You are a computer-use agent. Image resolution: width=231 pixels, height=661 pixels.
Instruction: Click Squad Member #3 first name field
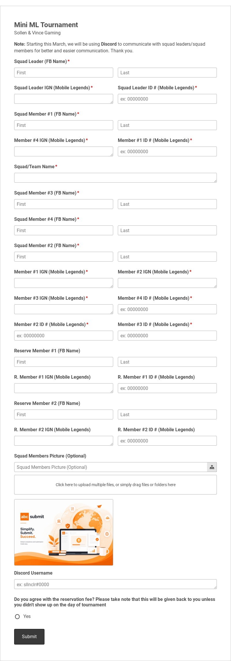[x=64, y=204]
